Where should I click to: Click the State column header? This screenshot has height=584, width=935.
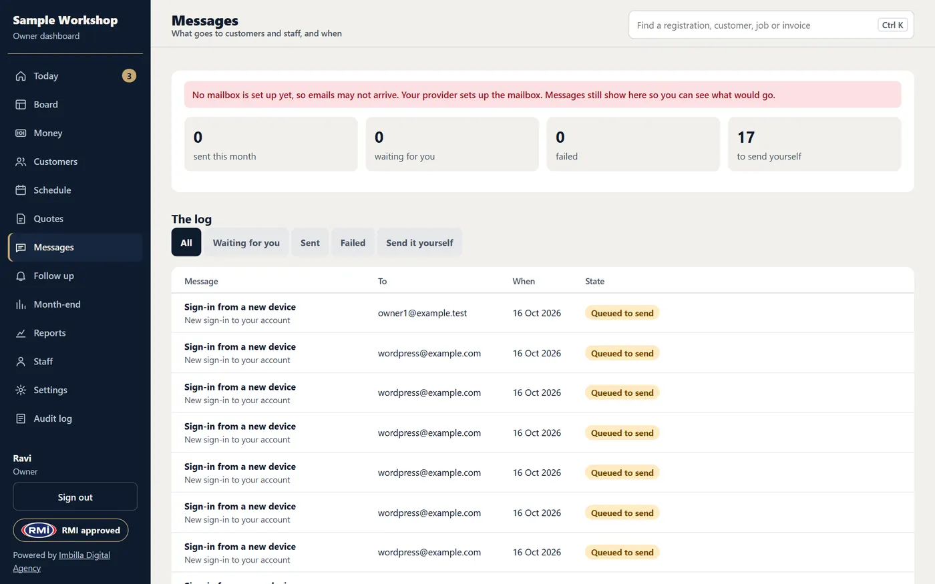pyautogui.click(x=594, y=282)
